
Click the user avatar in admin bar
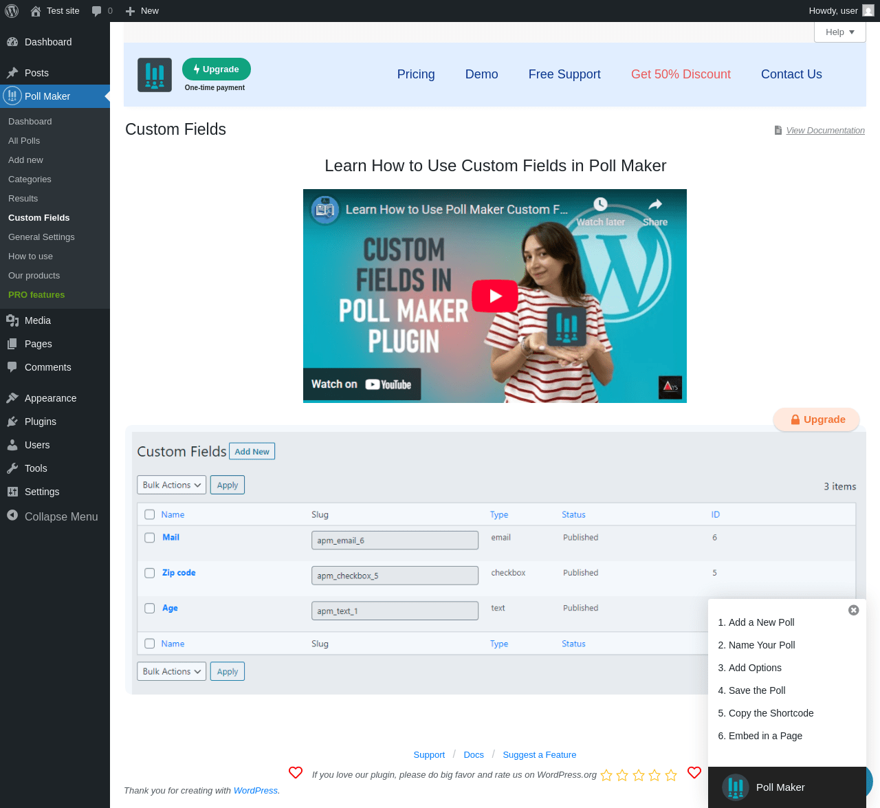pos(868,11)
